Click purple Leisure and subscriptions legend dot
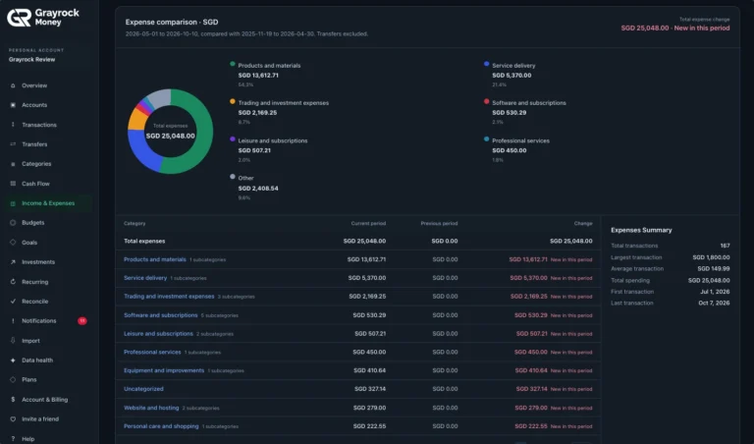This screenshot has height=444, width=754. 233,139
